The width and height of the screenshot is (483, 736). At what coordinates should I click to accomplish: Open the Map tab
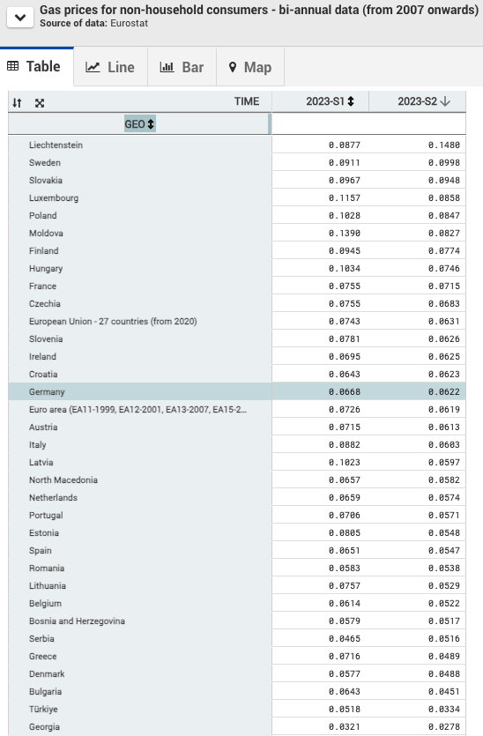tap(250, 67)
